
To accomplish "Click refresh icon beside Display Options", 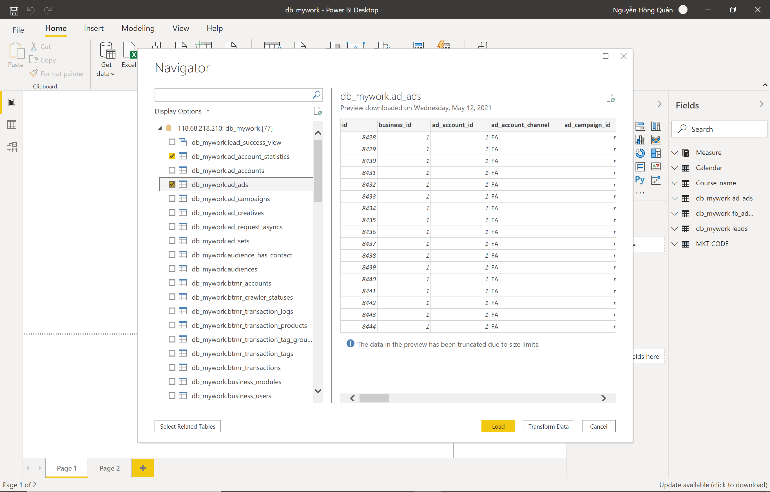I will pos(318,111).
